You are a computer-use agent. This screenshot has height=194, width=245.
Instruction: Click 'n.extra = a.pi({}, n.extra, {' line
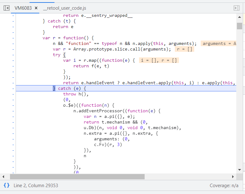(x=121, y=133)
